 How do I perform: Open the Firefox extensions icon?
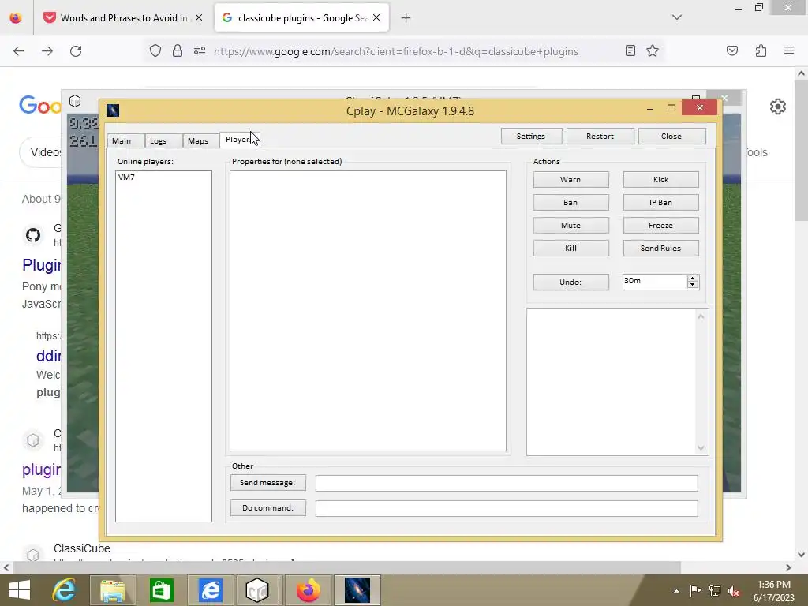(x=761, y=50)
